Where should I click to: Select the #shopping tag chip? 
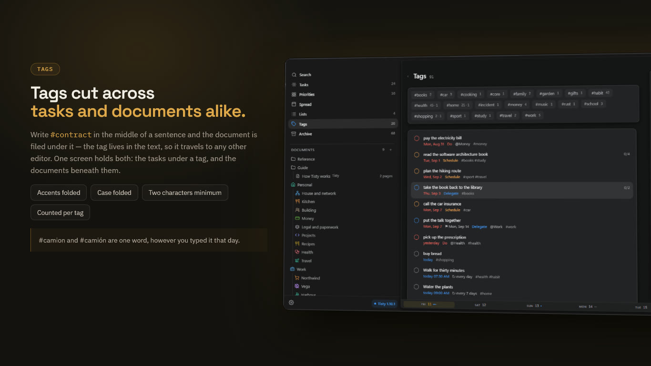[x=428, y=116]
